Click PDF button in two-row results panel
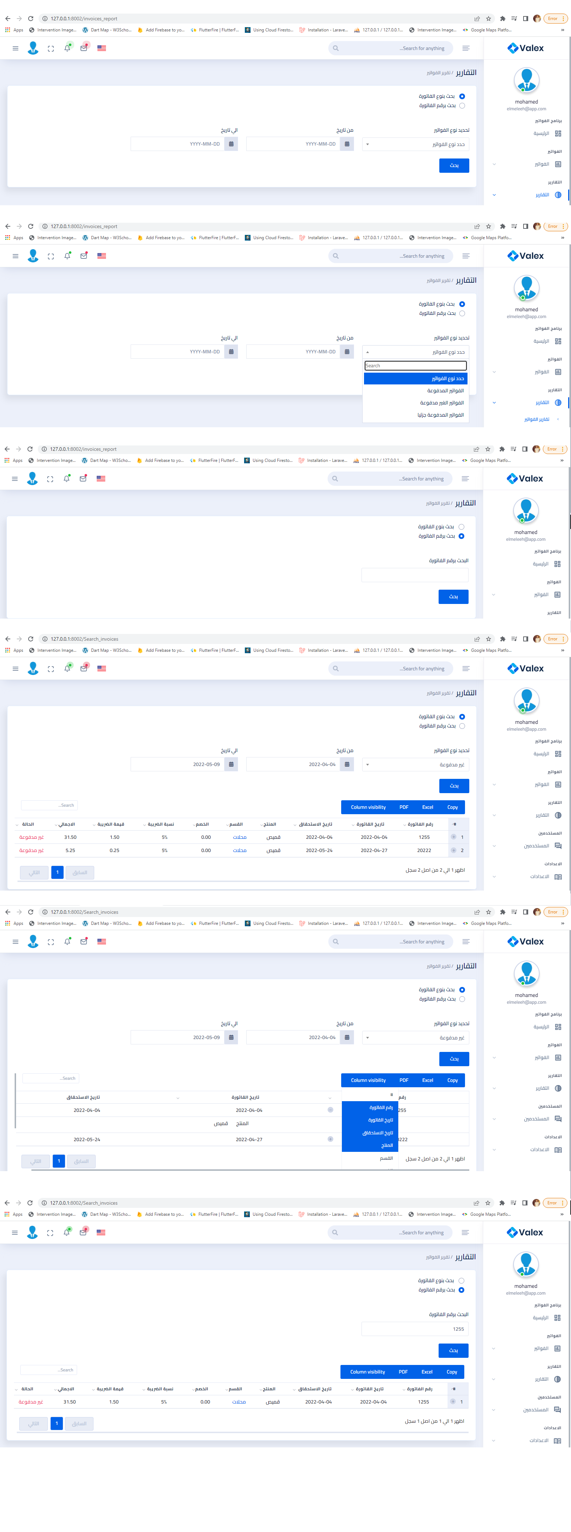The image size is (571, 1532). pyautogui.click(x=404, y=807)
